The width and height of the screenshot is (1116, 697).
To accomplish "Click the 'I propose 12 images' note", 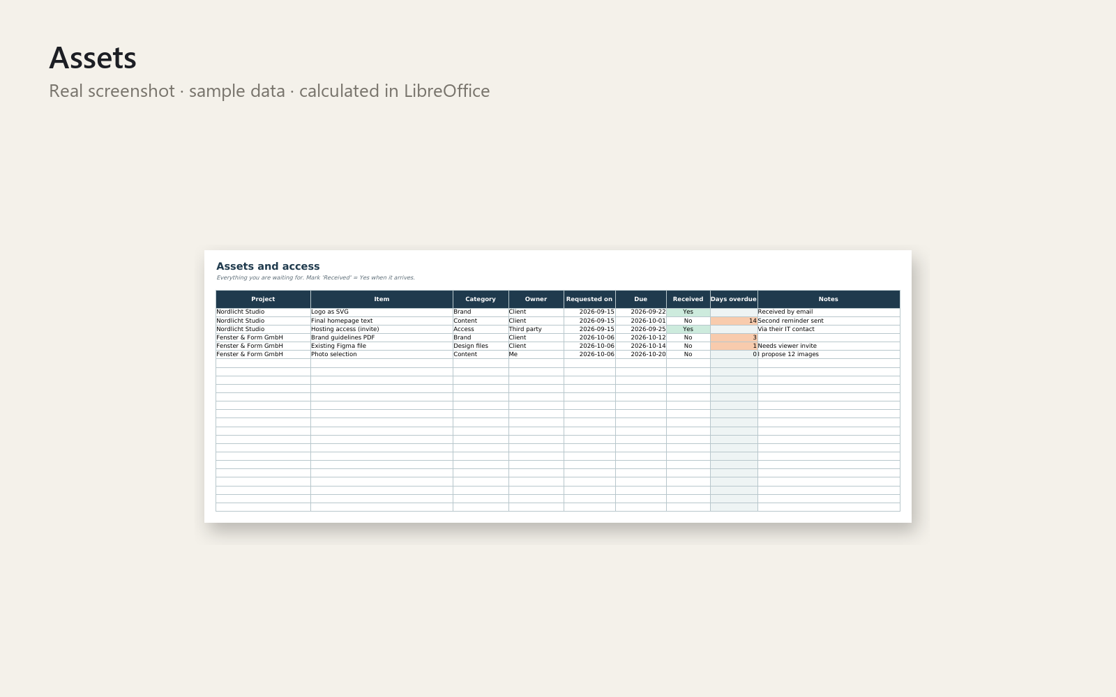I will click(x=829, y=354).
